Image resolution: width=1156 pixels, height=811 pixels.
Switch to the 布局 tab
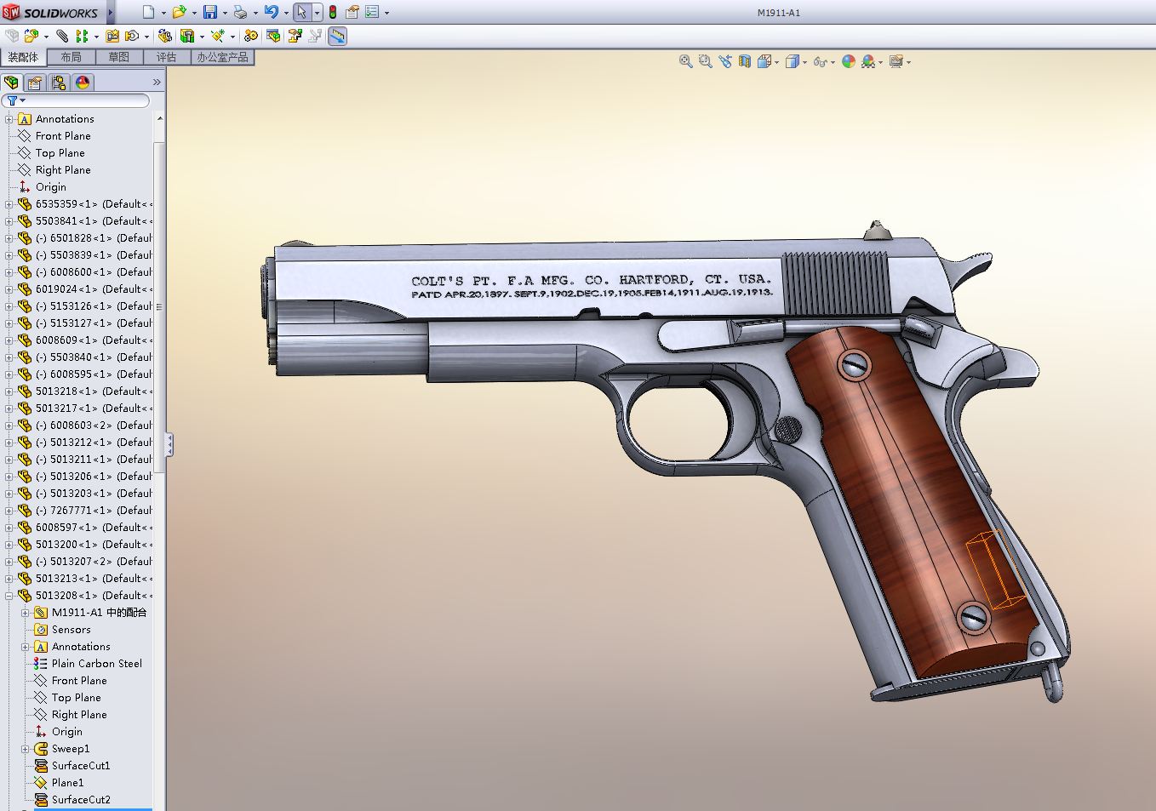click(x=72, y=57)
